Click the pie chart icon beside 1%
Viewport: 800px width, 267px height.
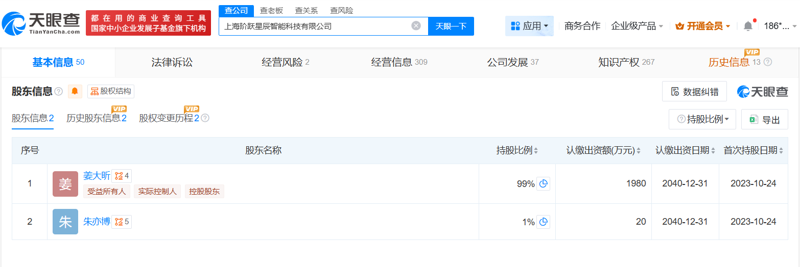point(544,222)
